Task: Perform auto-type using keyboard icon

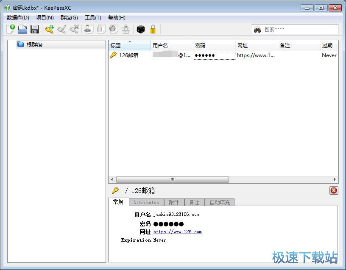Action: pos(126,29)
